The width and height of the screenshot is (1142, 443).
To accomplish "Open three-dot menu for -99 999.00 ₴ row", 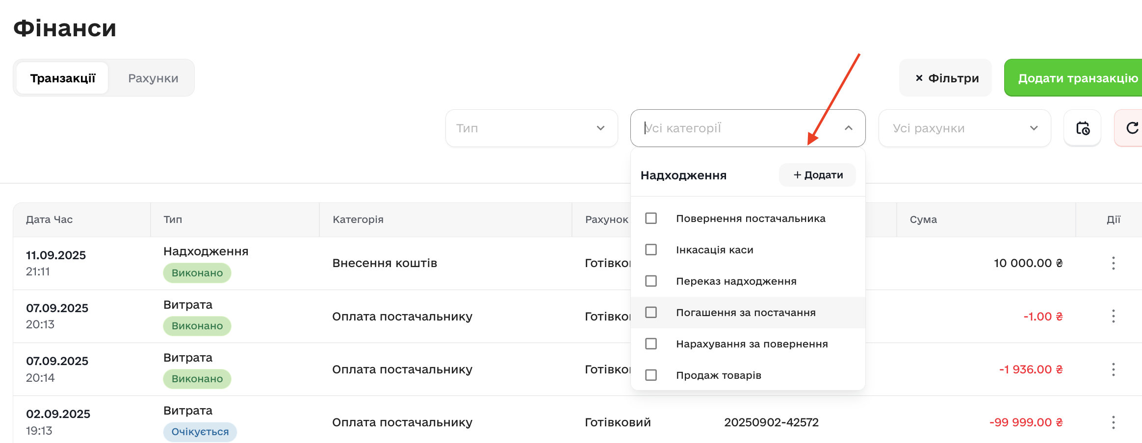I will [1113, 422].
